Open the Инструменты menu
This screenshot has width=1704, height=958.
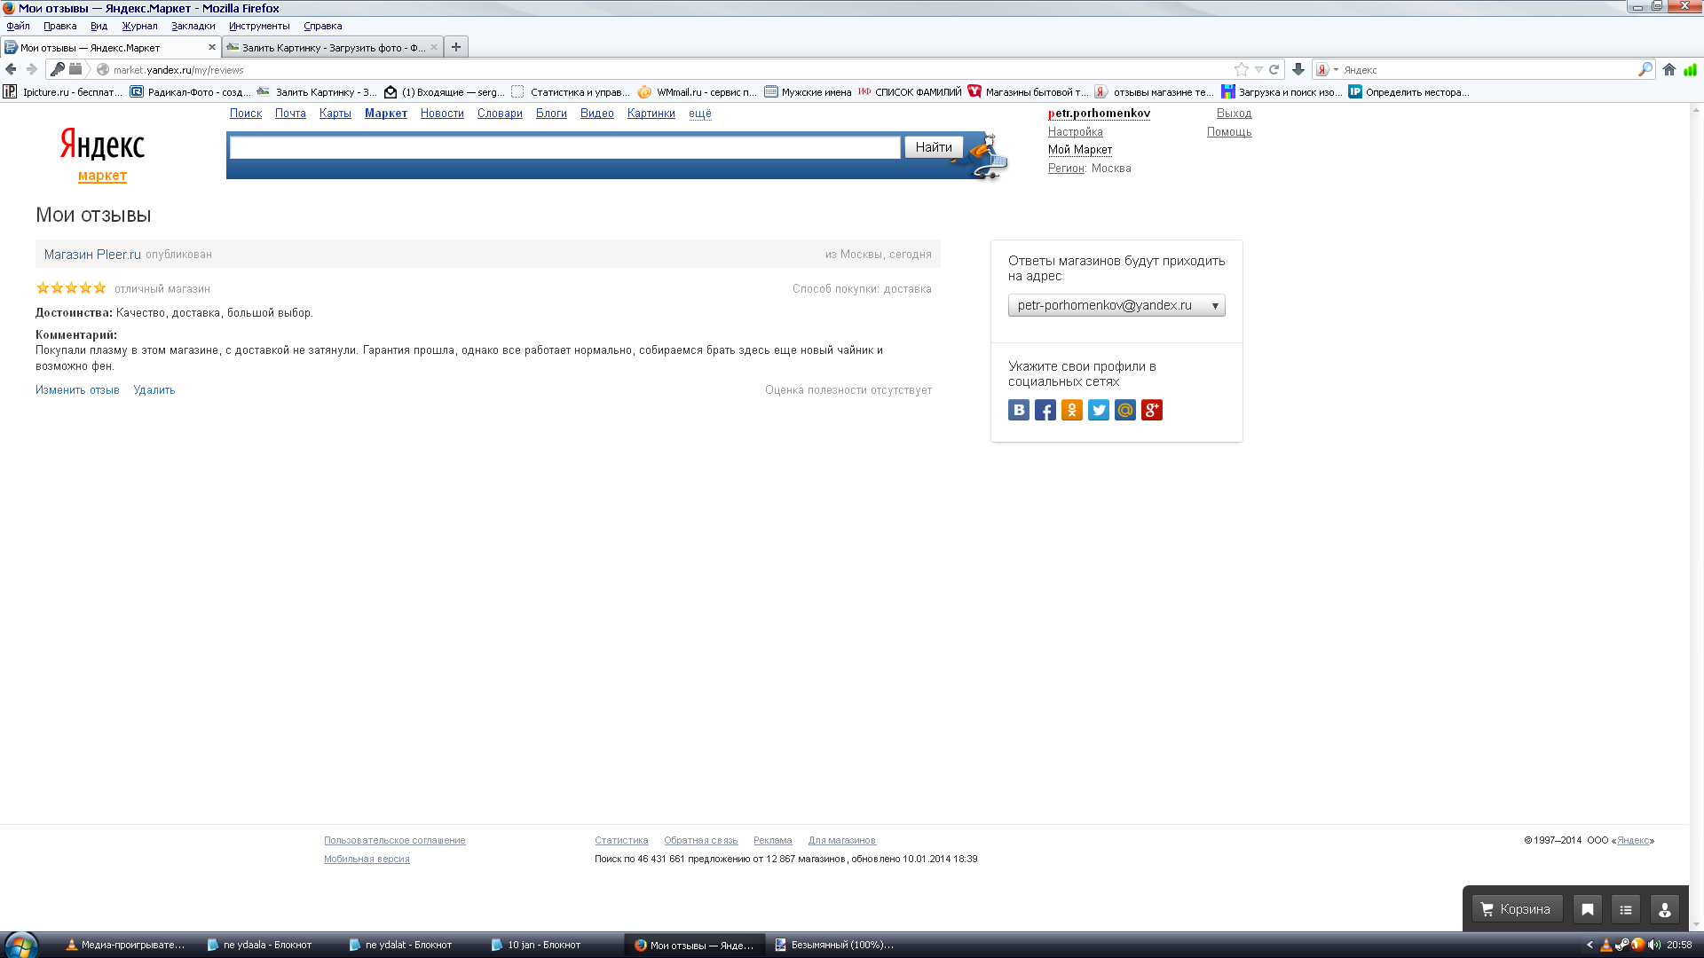pos(259,26)
